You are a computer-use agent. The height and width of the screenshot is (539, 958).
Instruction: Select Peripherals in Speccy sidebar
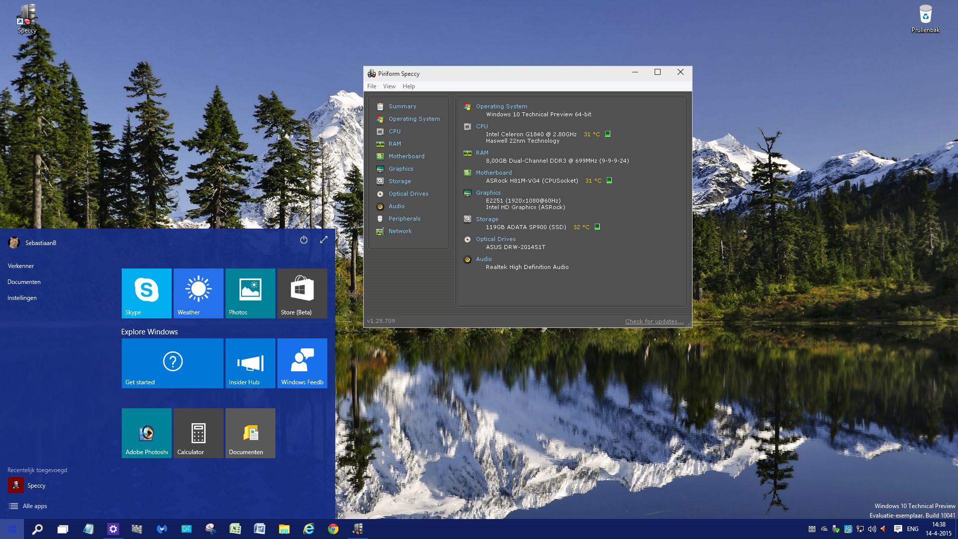404,219
